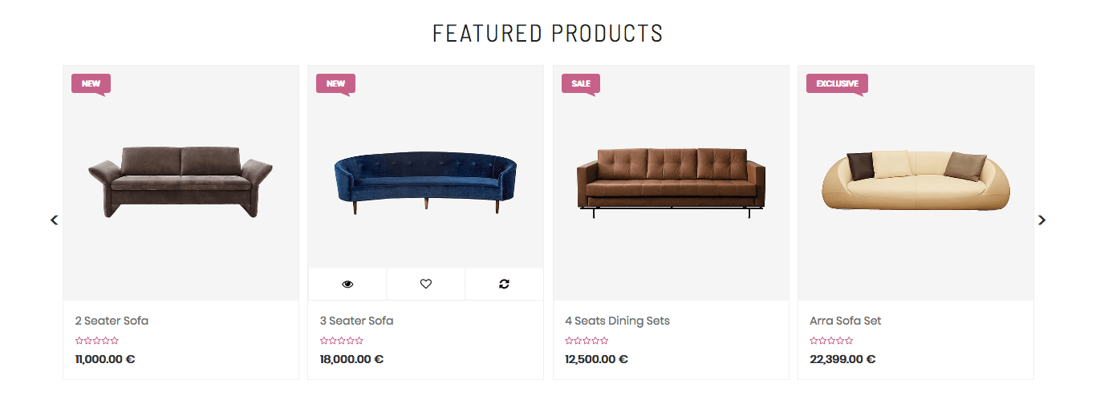The width and height of the screenshot is (1096, 404).
Task: Add 3 Seater Sofa to wishlist
Action: point(426,284)
